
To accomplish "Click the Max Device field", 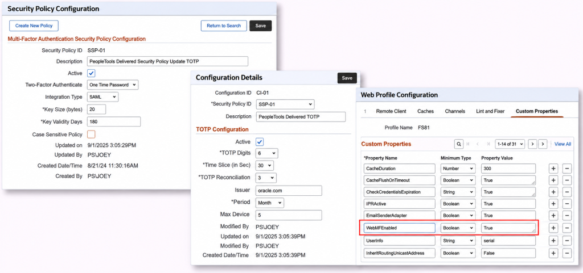I will [x=289, y=215].
